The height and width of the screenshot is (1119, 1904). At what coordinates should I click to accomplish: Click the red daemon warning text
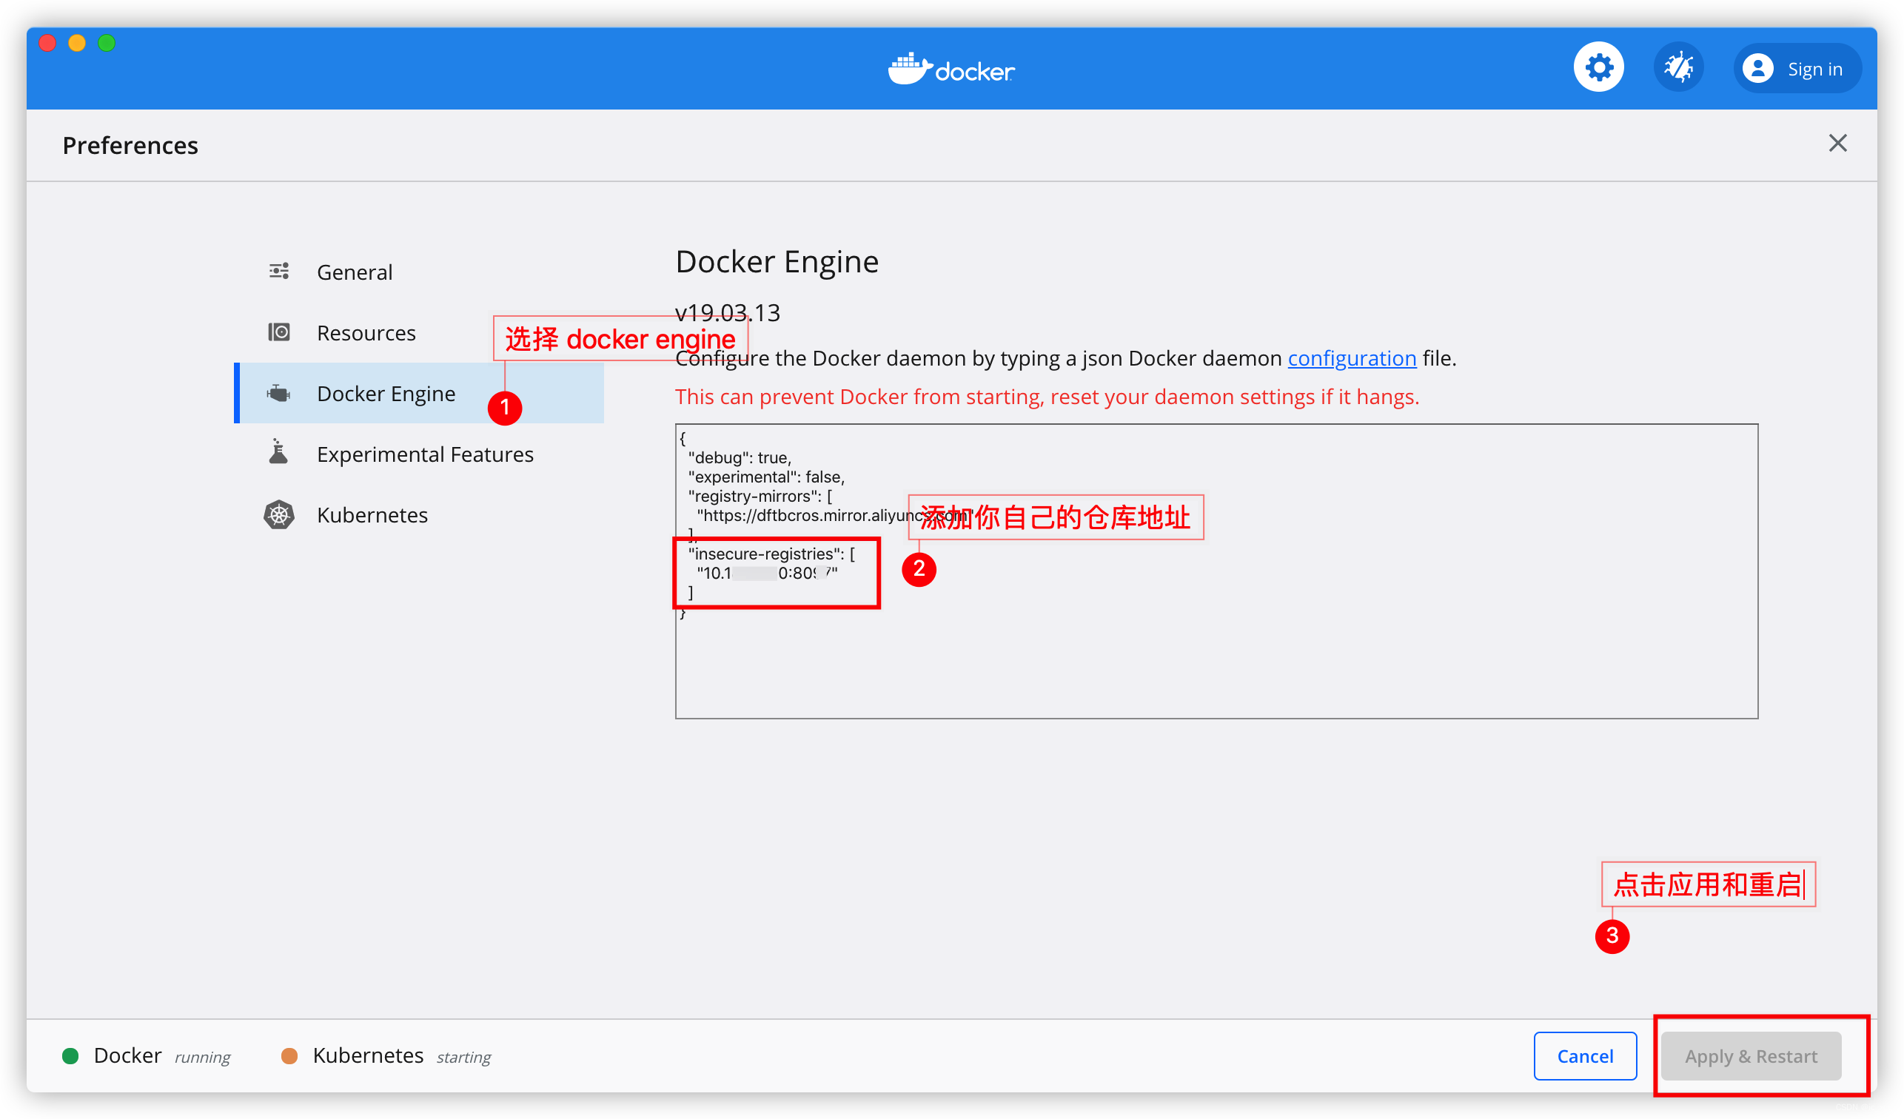[1047, 397]
